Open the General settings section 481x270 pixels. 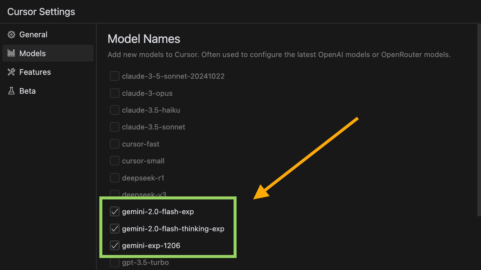coord(33,34)
